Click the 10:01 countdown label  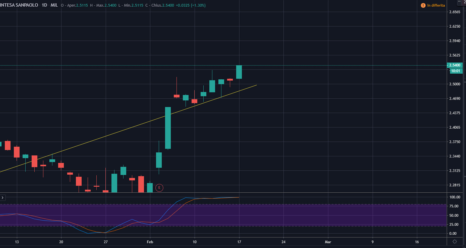point(455,71)
